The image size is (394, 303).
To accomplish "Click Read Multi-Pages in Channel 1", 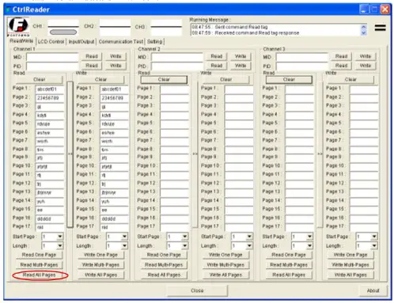I will [39, 265].
